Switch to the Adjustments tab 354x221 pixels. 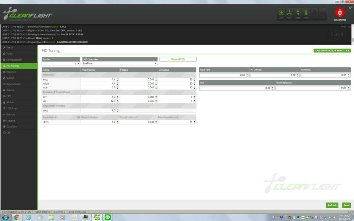pos(19,84)
